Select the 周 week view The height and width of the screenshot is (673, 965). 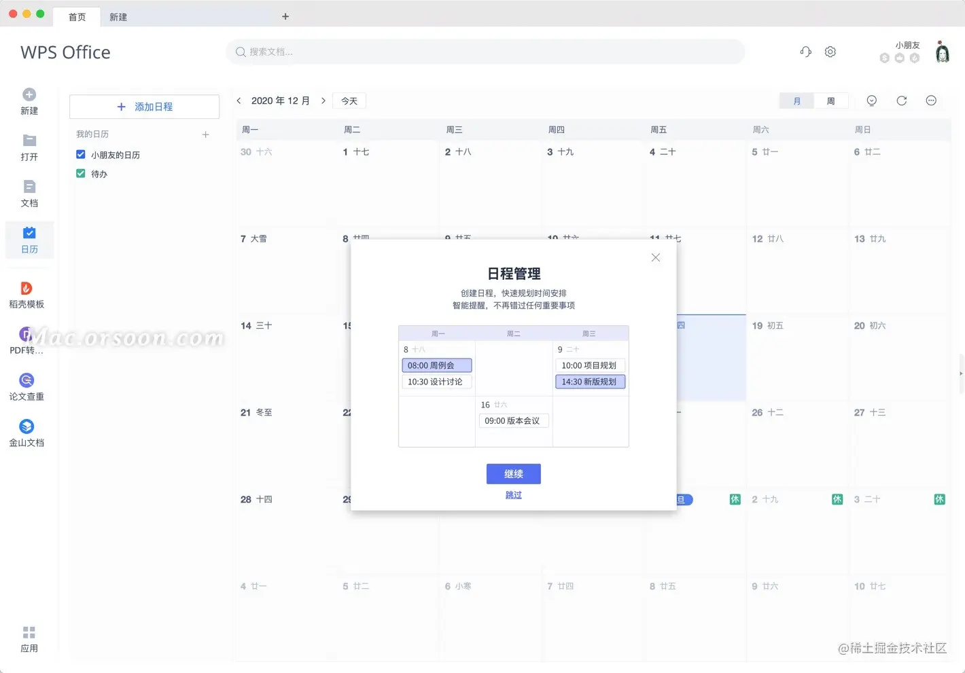tap(831, 101)
